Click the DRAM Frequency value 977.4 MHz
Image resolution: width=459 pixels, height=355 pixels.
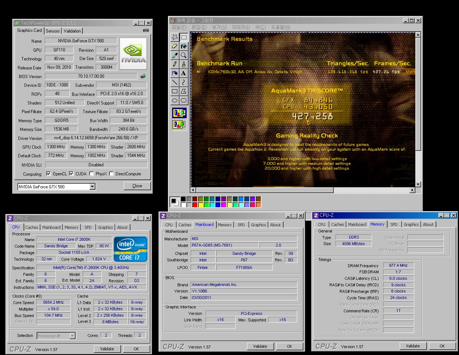[398, 265]
